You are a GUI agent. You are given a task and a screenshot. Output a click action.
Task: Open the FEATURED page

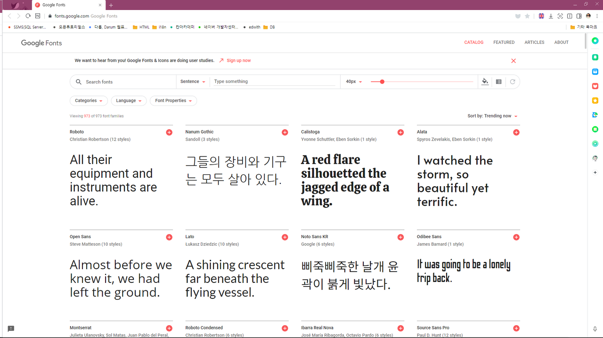click(x=504, y=42)
